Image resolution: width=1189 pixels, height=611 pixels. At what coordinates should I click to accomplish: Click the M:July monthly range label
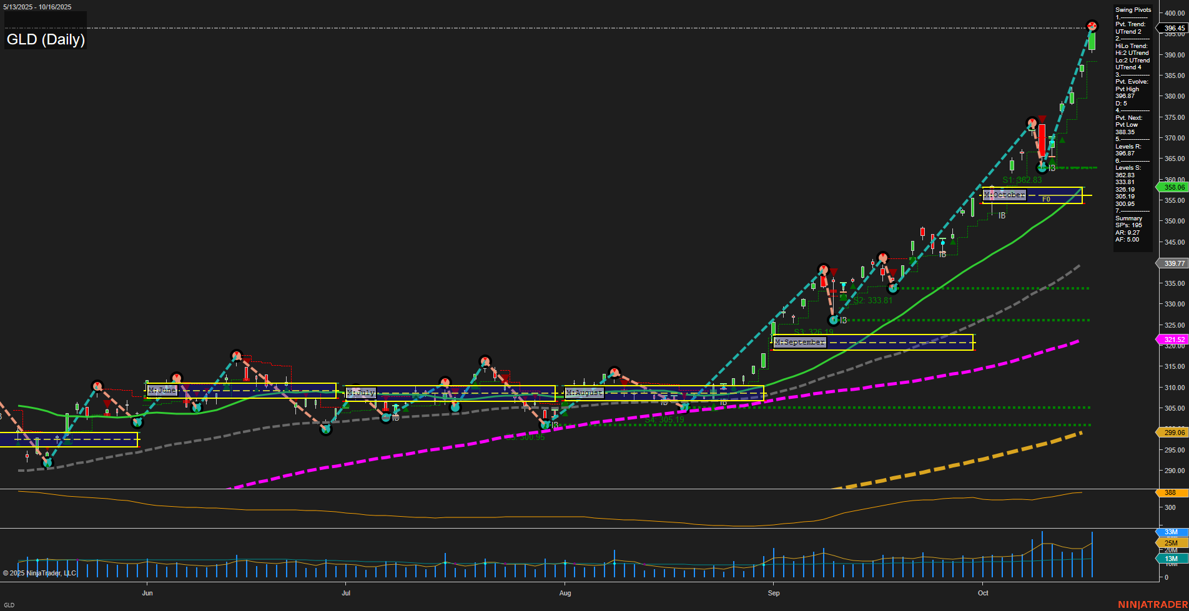361,393
